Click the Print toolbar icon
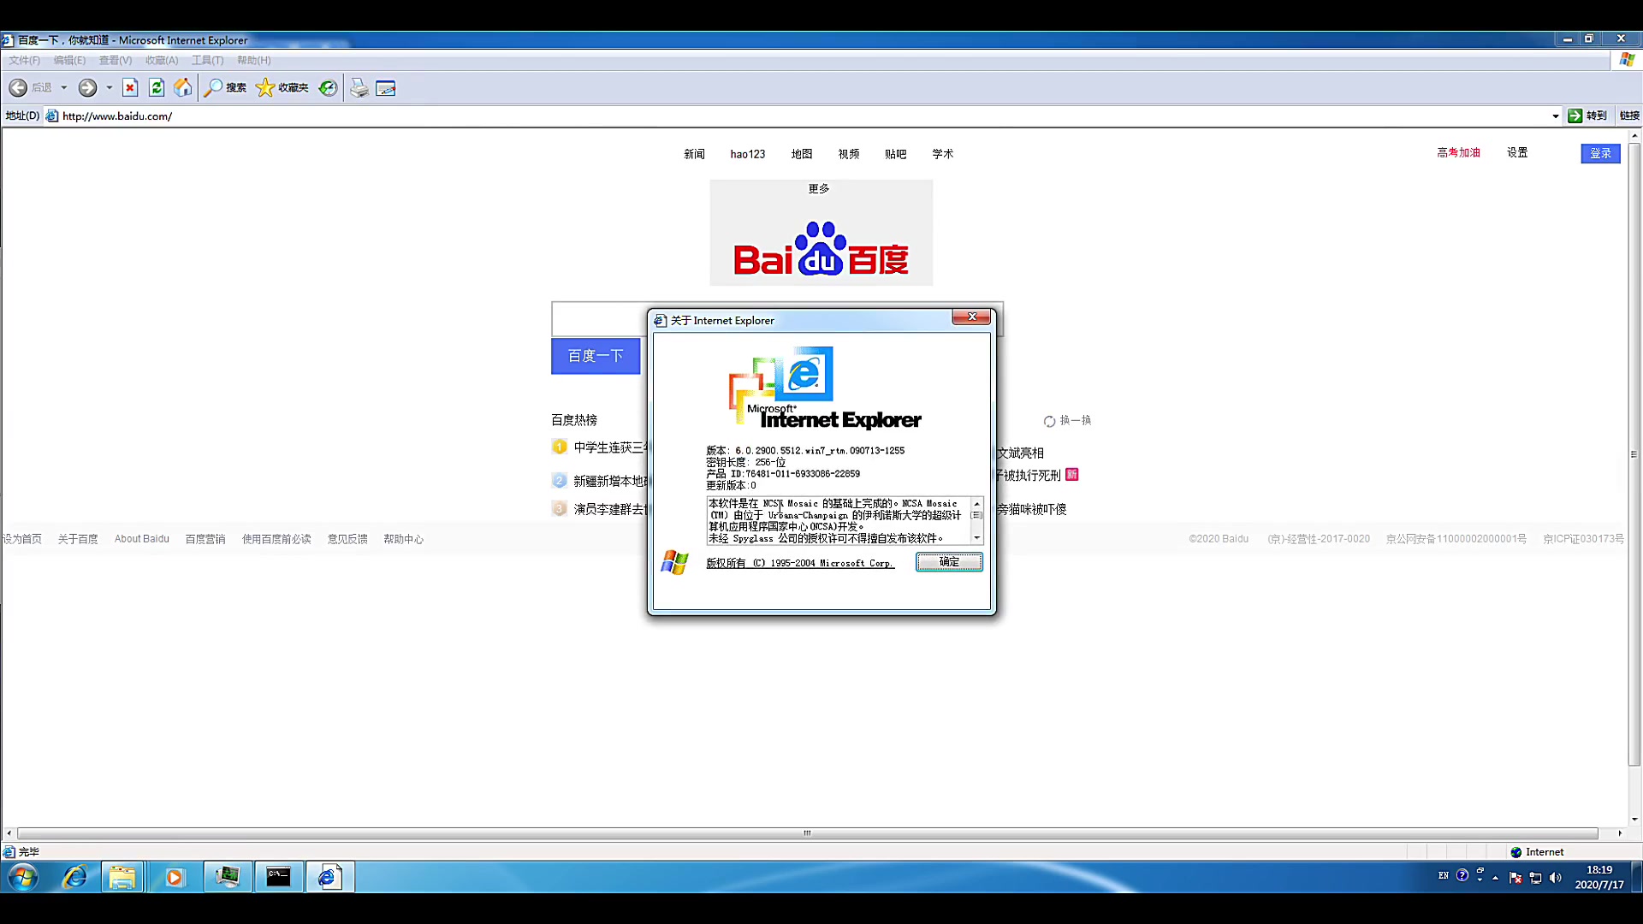The image size is (1643, 924). [359, 87]
